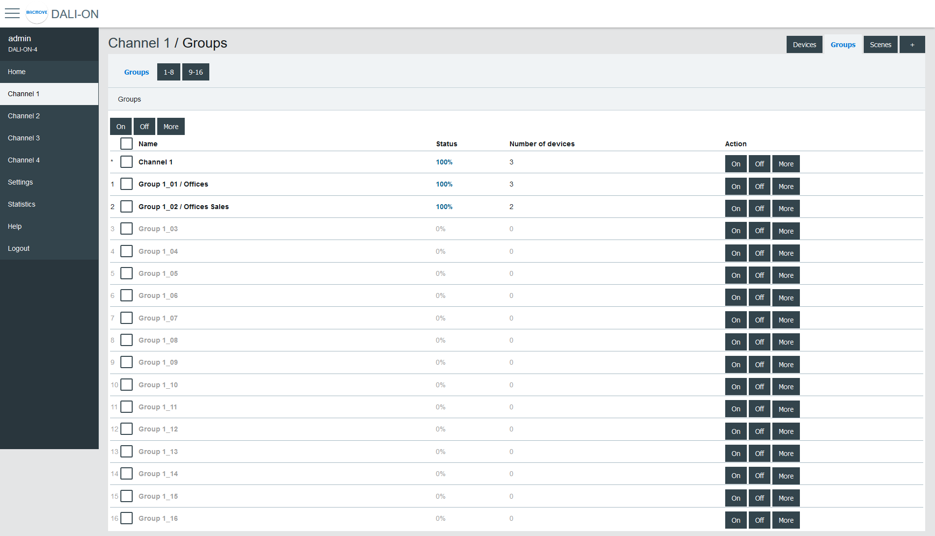The height and width of the screenshot is (536, 935).
Task: Log out via the sidebar Logout
Action: (x=19, y=248)
